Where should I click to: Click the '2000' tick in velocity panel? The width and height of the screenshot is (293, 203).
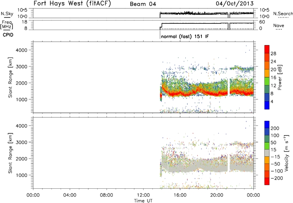[21, 159]
